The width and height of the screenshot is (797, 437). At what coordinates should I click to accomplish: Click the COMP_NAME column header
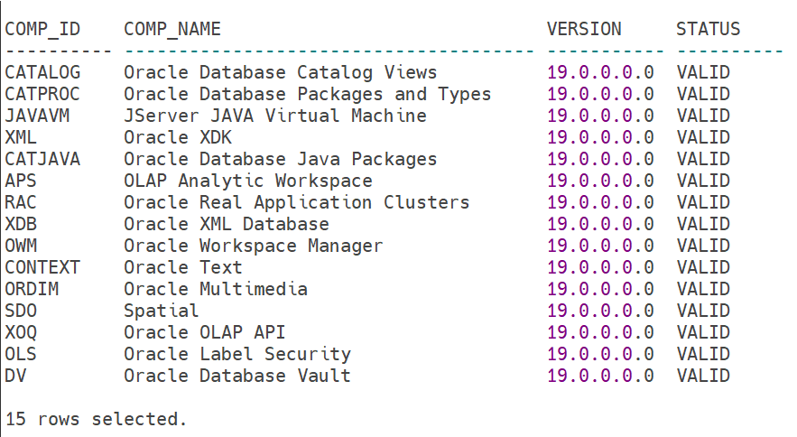point(172,30)
